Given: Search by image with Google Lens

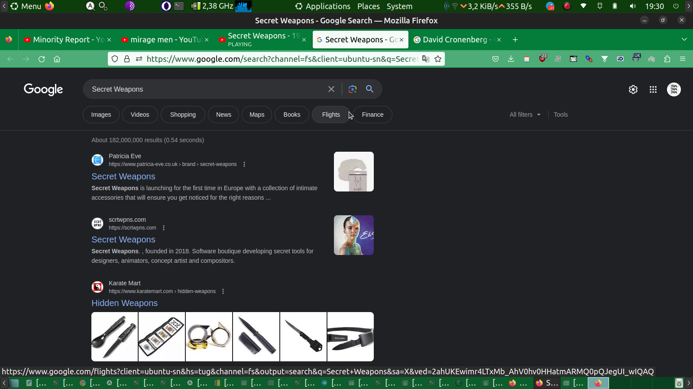Looking at the screenshot, I should pos(353,89).
